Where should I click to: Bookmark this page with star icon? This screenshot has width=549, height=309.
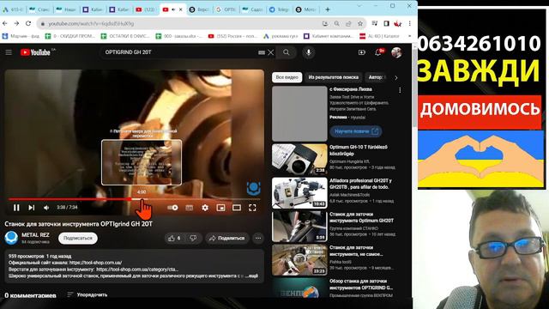point(360,23)
